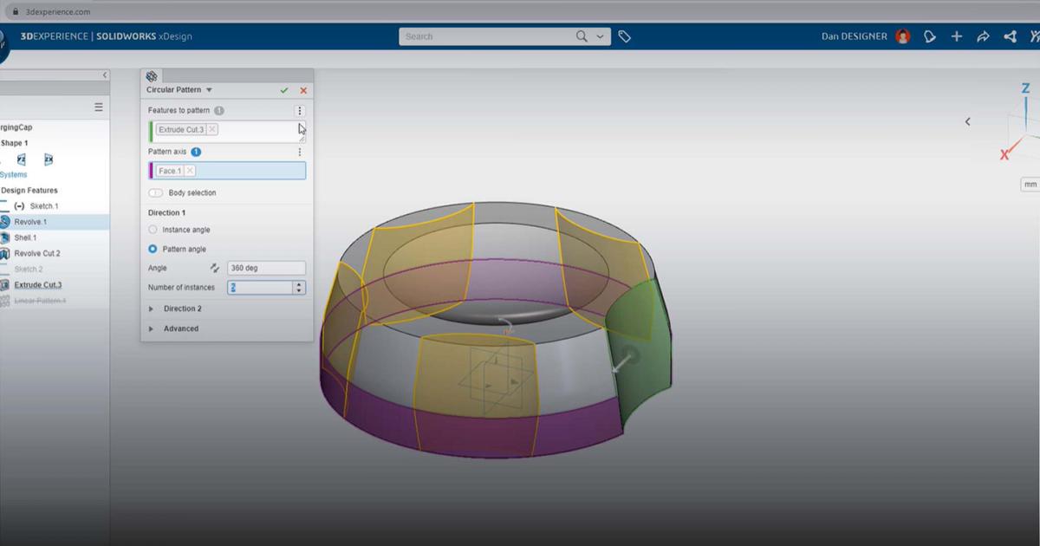This screenshot has width=1040, height=546.
Task: Select the Revolve.1 feature icon in tree
Action: pos(4,222)
